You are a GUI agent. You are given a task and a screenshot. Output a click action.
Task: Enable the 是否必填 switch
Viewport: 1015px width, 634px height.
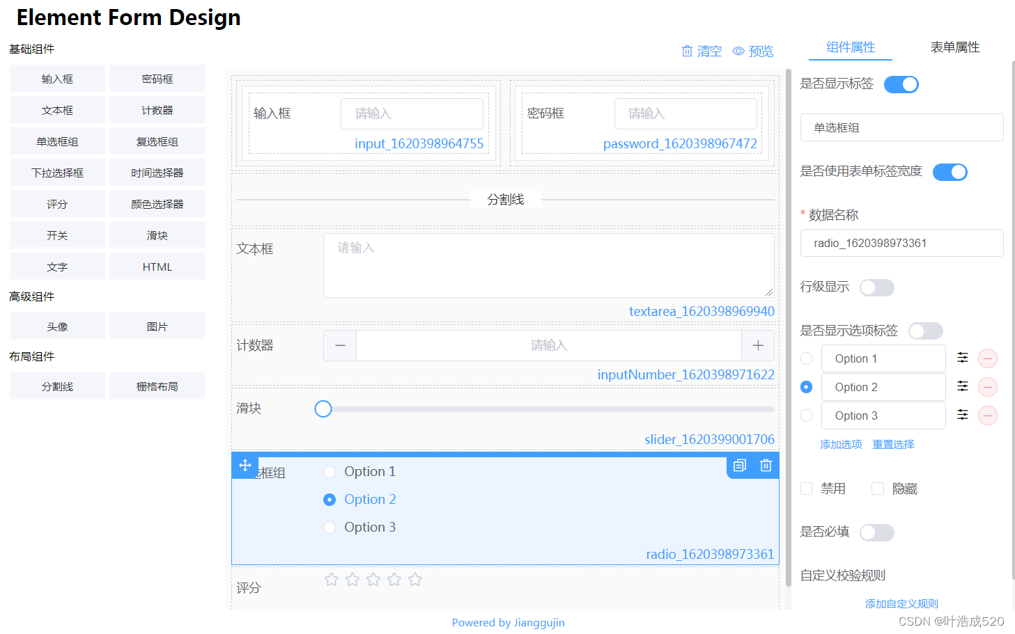pyautogui.click(x=877, y=532)
